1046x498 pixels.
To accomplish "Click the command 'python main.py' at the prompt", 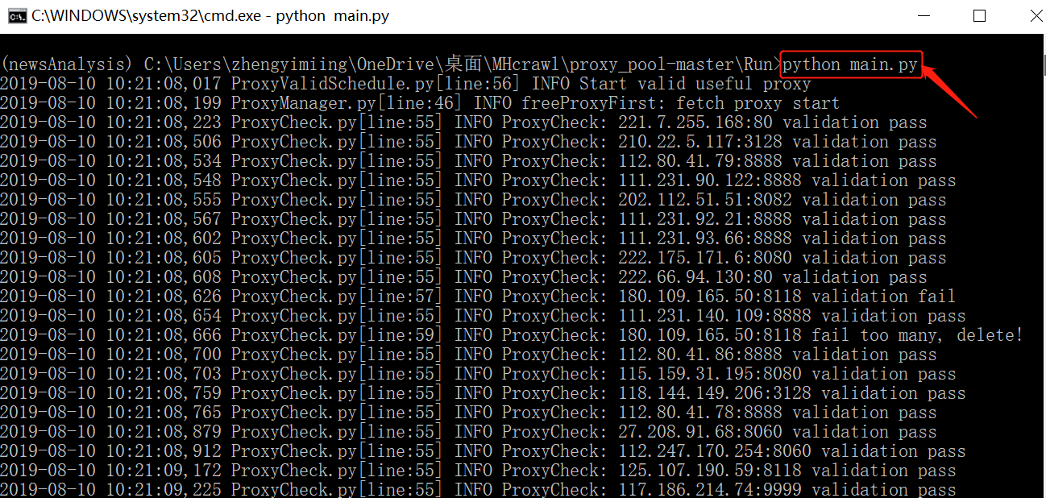I will [850, 64].
